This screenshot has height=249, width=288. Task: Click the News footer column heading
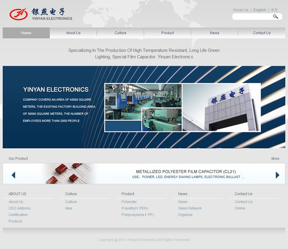(183, 194)
